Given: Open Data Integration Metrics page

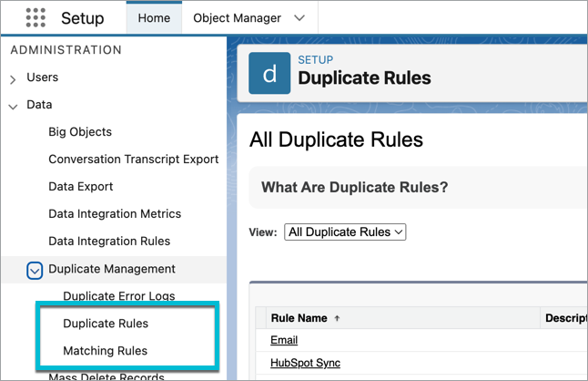Looking at the screenshot, I should tap(115, 214).
